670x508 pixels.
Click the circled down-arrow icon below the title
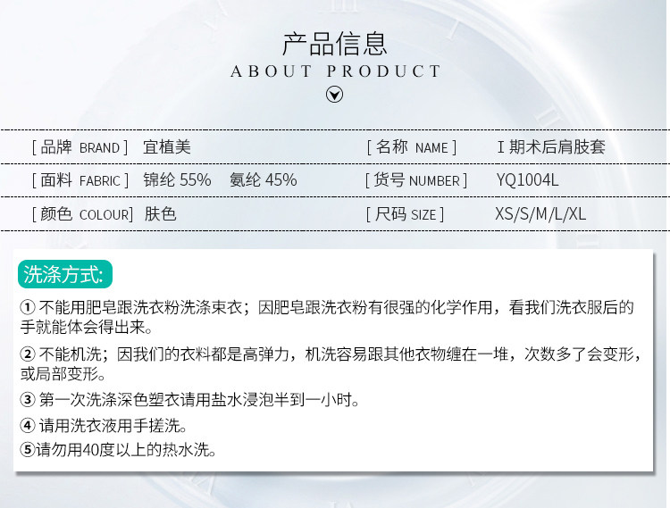point(334,95)
